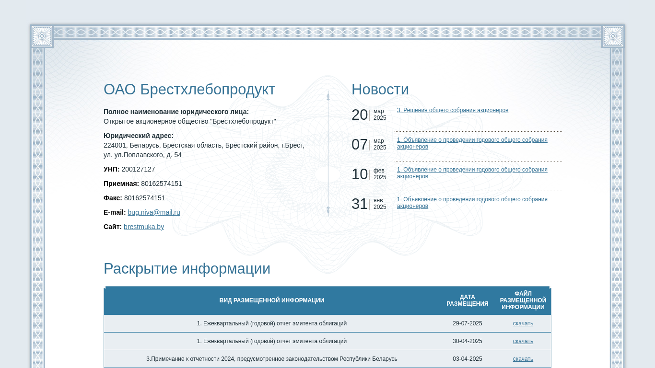Click the "Новости" section heading
Viewport: 655px width, 368px height.
pyautogui.click(x=380, y=90)
